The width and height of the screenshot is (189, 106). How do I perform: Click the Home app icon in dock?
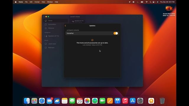click(x=151, y=101)
